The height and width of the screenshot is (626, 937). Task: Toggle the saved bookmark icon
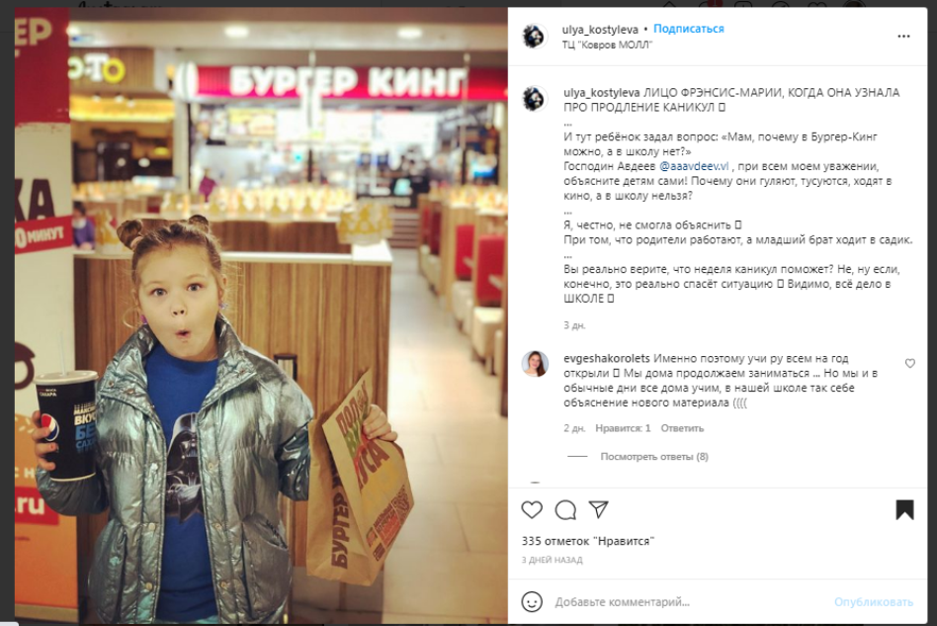tap(904, 510)
